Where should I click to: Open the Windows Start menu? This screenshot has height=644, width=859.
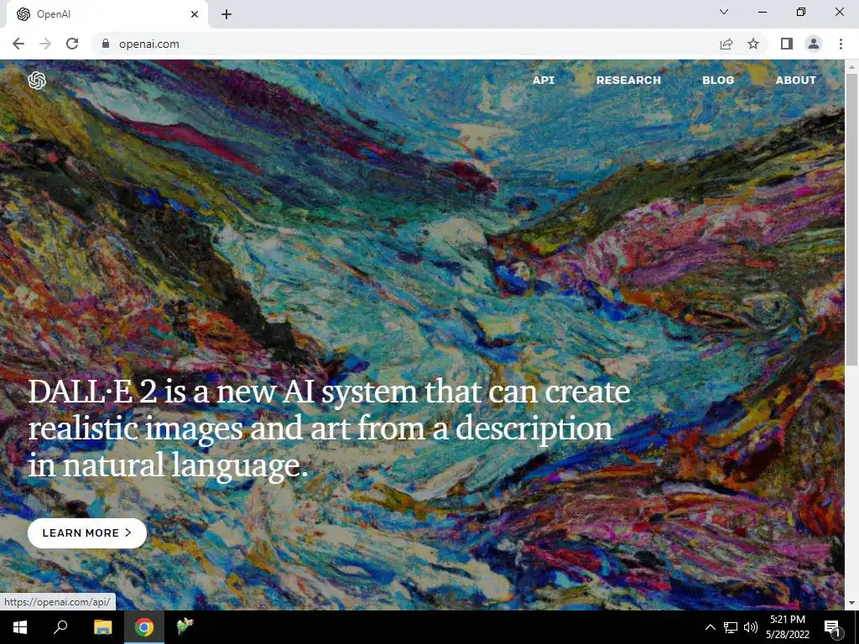(x=20, y=627)
